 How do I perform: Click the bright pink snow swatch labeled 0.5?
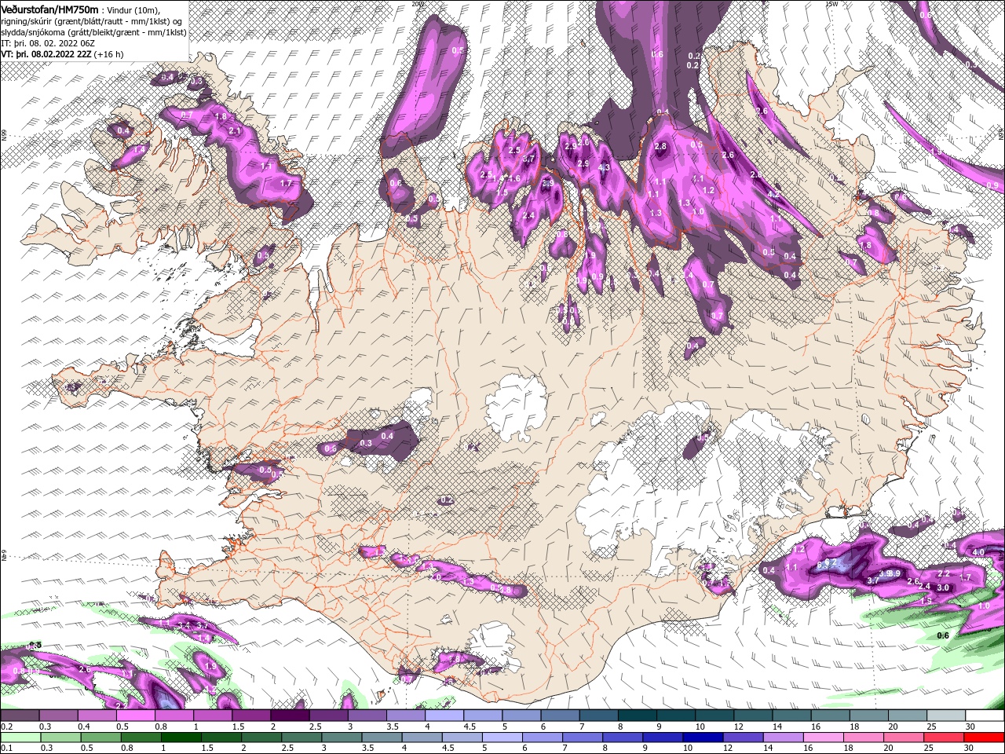pos(135,716)
